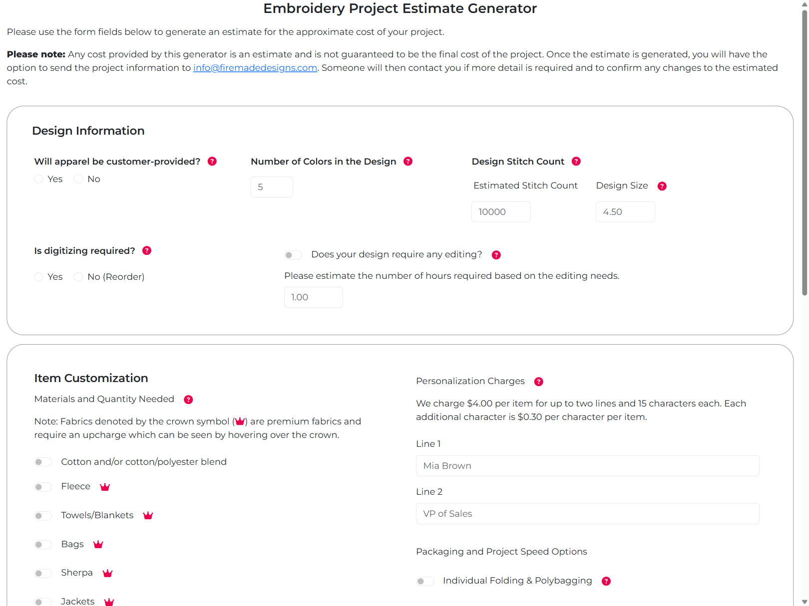Screen dimensions: 809x606
Task: Click crown icon beside Towels/Blankets
Action: [x=148, y=516]
